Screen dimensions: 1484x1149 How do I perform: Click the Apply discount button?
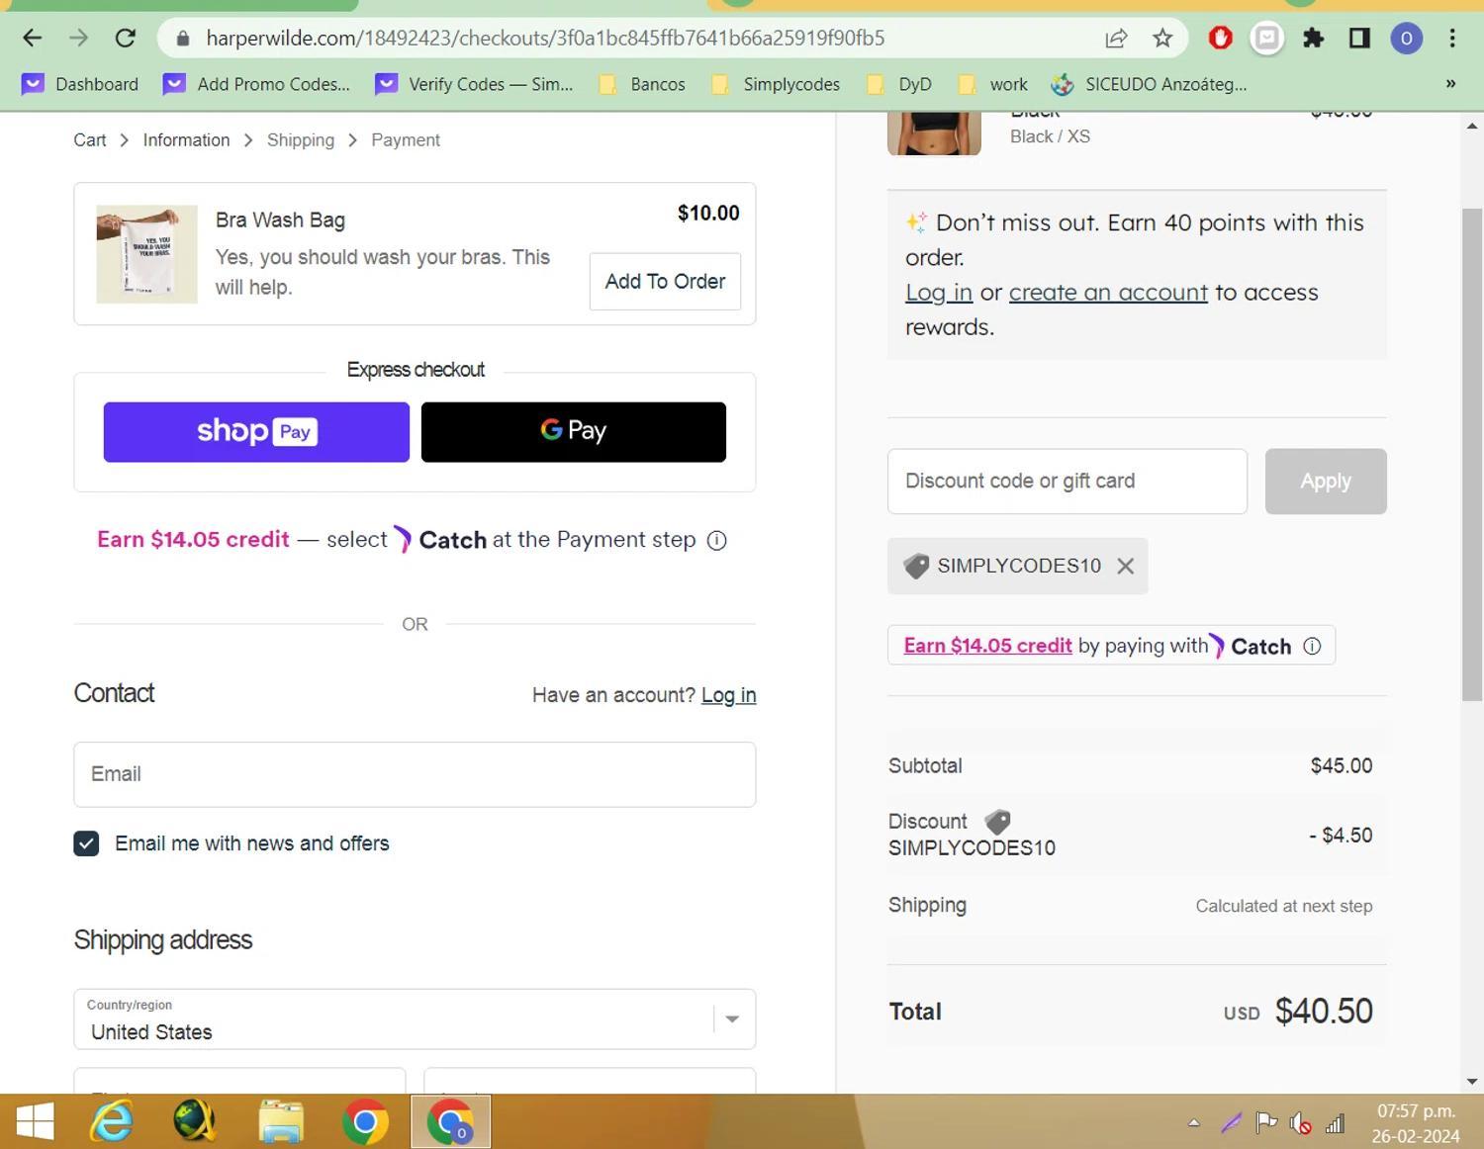point(1326,482)
